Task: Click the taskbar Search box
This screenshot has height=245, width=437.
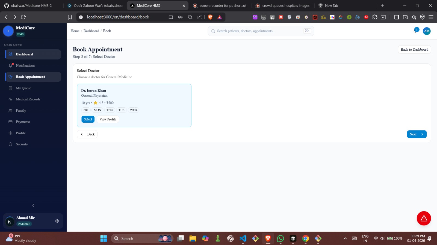Action: click(x=142, y=239)
